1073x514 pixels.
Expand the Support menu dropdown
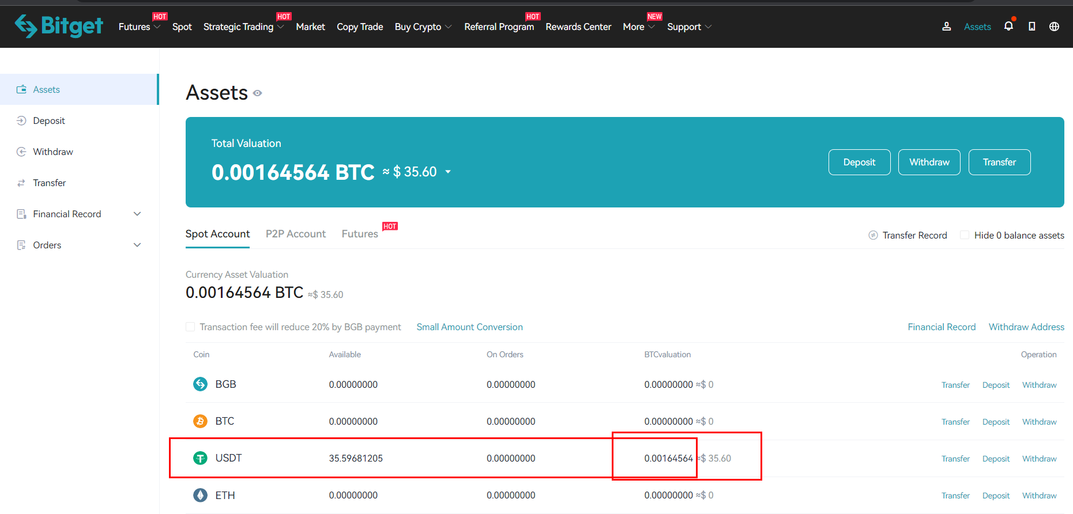(x=708, y=27)
